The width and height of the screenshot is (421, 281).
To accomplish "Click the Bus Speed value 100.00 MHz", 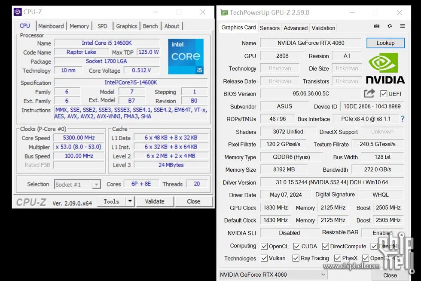I will 79,156.
